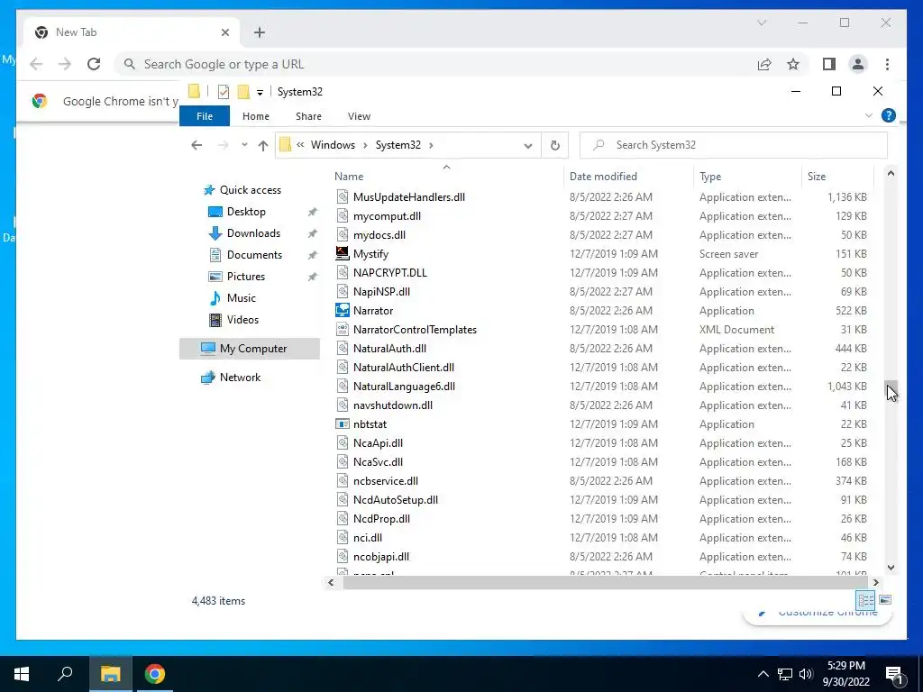Viewport: 923px width, 692px height.
Task: Share this page from Chrome
Action: (x=764, y=64)
